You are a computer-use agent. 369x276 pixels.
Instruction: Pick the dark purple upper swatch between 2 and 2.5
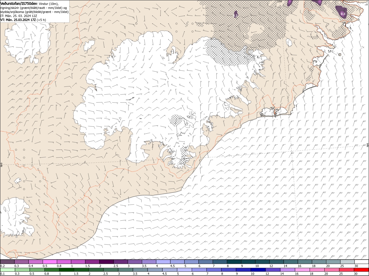pyautogui.click(x=106, y=262)
